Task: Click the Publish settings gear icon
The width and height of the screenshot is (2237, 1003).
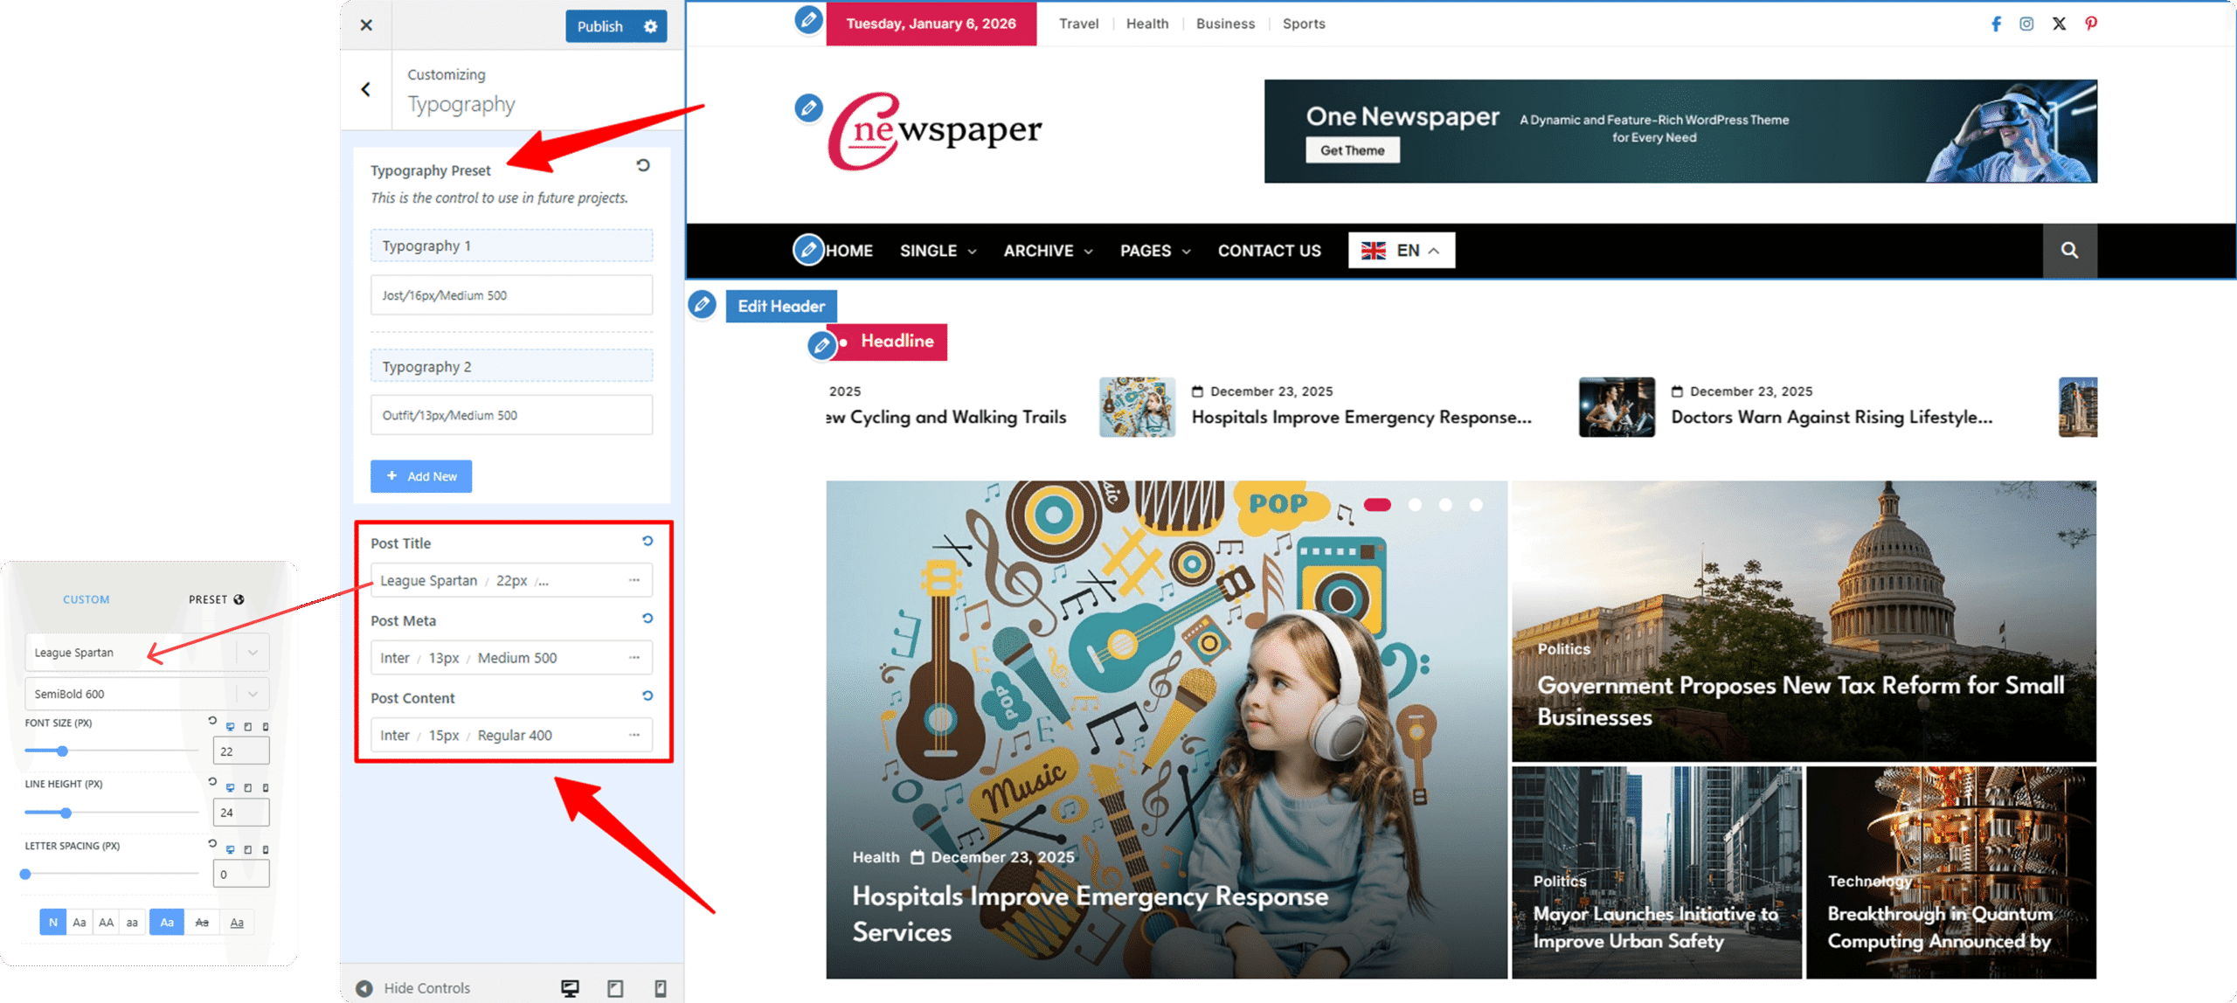Action: (650, 26)
